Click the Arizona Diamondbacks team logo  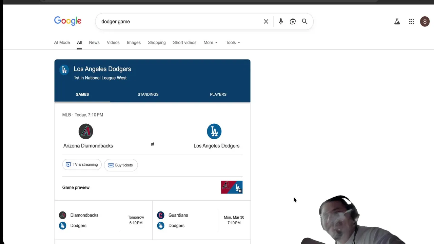click(x=86, y=131)
